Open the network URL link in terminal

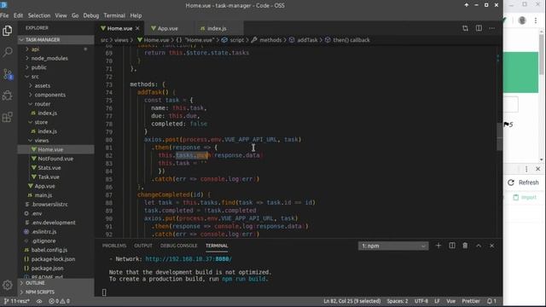coord(189,259)
